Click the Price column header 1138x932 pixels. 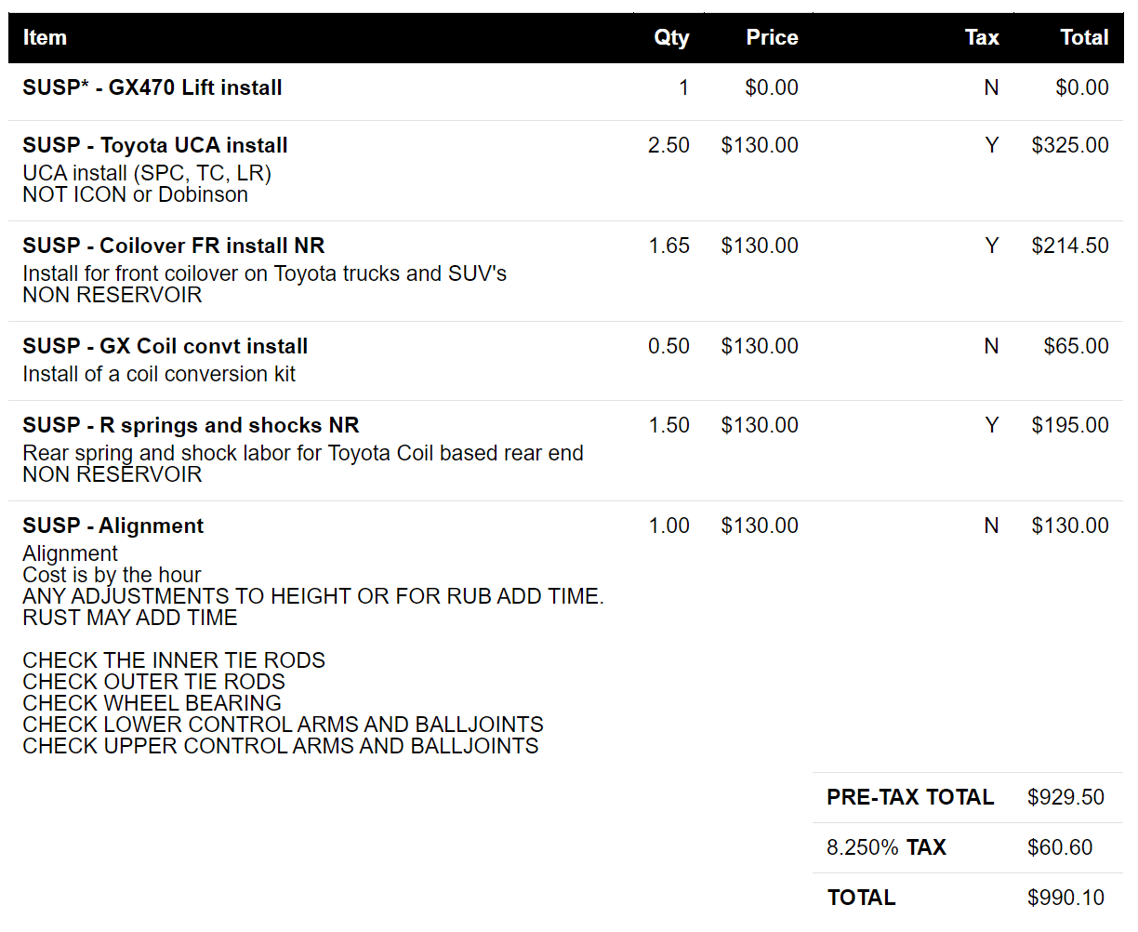click(x=772, y=38)
